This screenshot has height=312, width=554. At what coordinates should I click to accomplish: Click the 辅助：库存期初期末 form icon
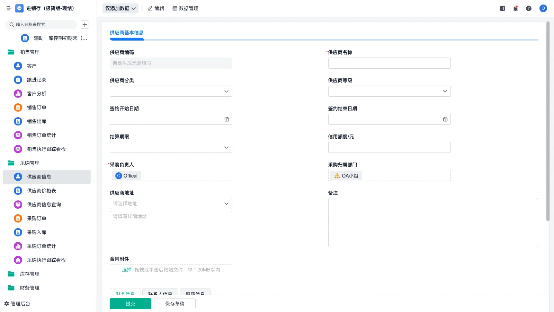25,38
